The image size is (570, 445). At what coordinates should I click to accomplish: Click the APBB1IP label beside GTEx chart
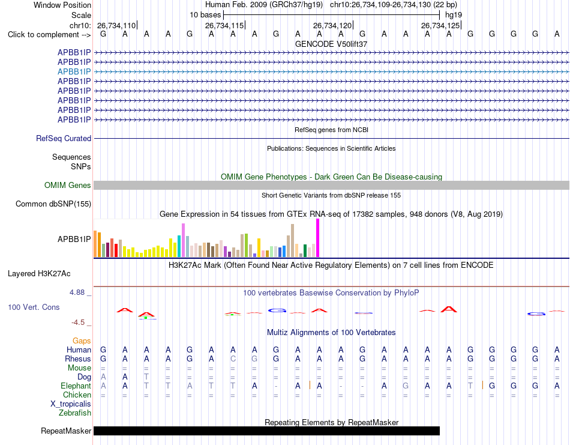click(x=74, y=239)
